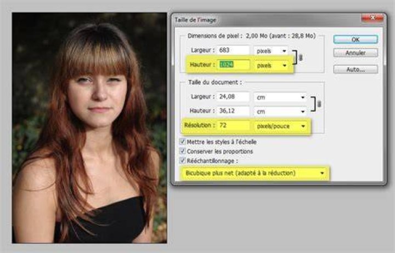Image resolution: width=395 pixels, height=253 pixels.
Task: Click the Annuler button
Action: point(356,53)
